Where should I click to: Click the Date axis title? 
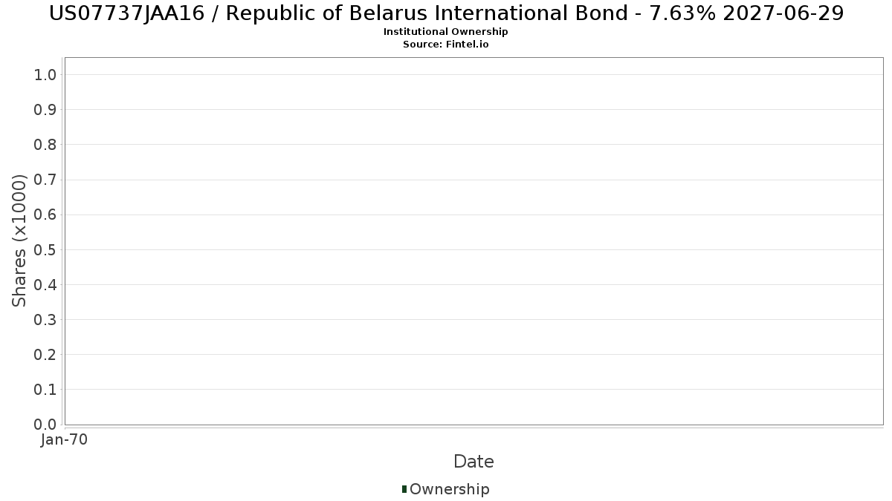pos(474,462)
